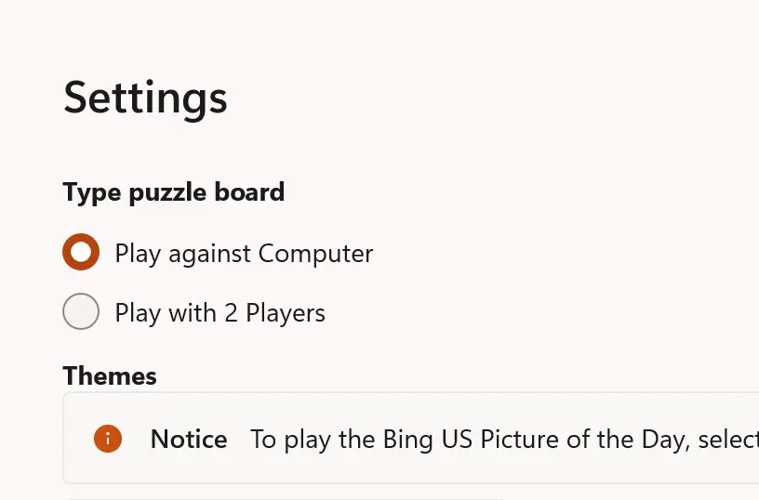Click the 'Play with 2 Players' label text

220,312
